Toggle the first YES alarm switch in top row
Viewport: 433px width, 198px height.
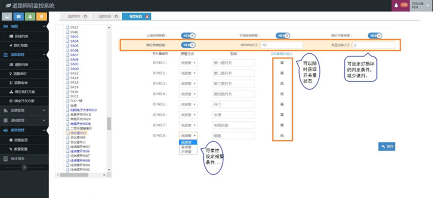click(x=188, y=36)
